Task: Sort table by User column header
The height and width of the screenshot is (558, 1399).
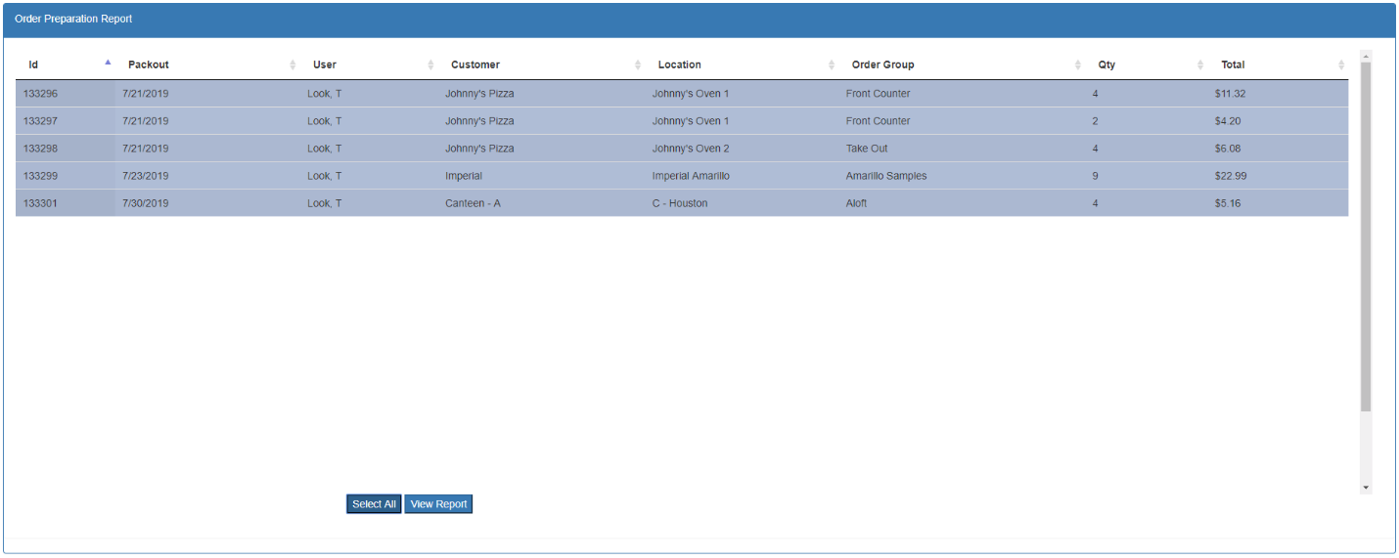Action: [369, 64]
